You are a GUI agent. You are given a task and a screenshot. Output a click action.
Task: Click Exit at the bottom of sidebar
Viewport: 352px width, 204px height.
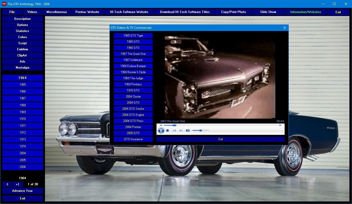click(x=23, y=198)
